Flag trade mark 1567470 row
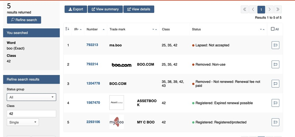The width and height of the screenshot is (295, 137). 275,103
